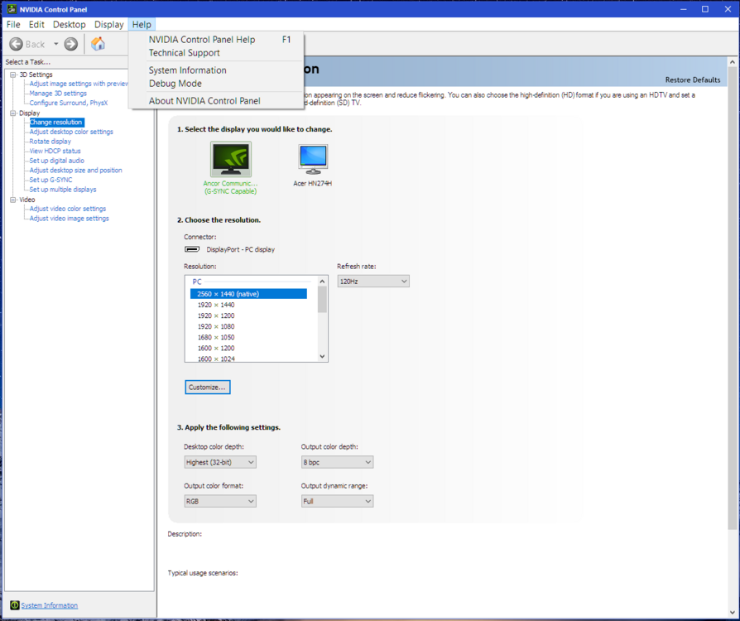740x621 pixels.
Task: Open the File menu
Action: (x=13, y=24)
